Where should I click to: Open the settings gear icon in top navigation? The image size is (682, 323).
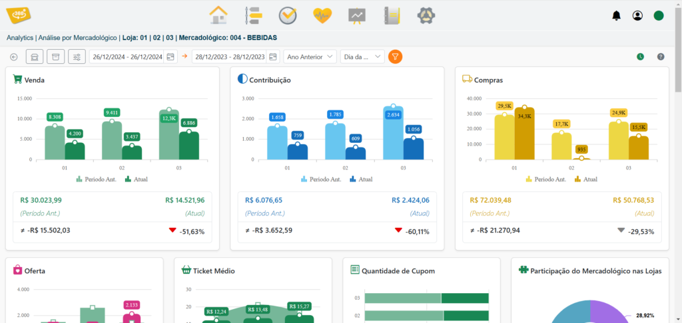[x=426, y=16]
